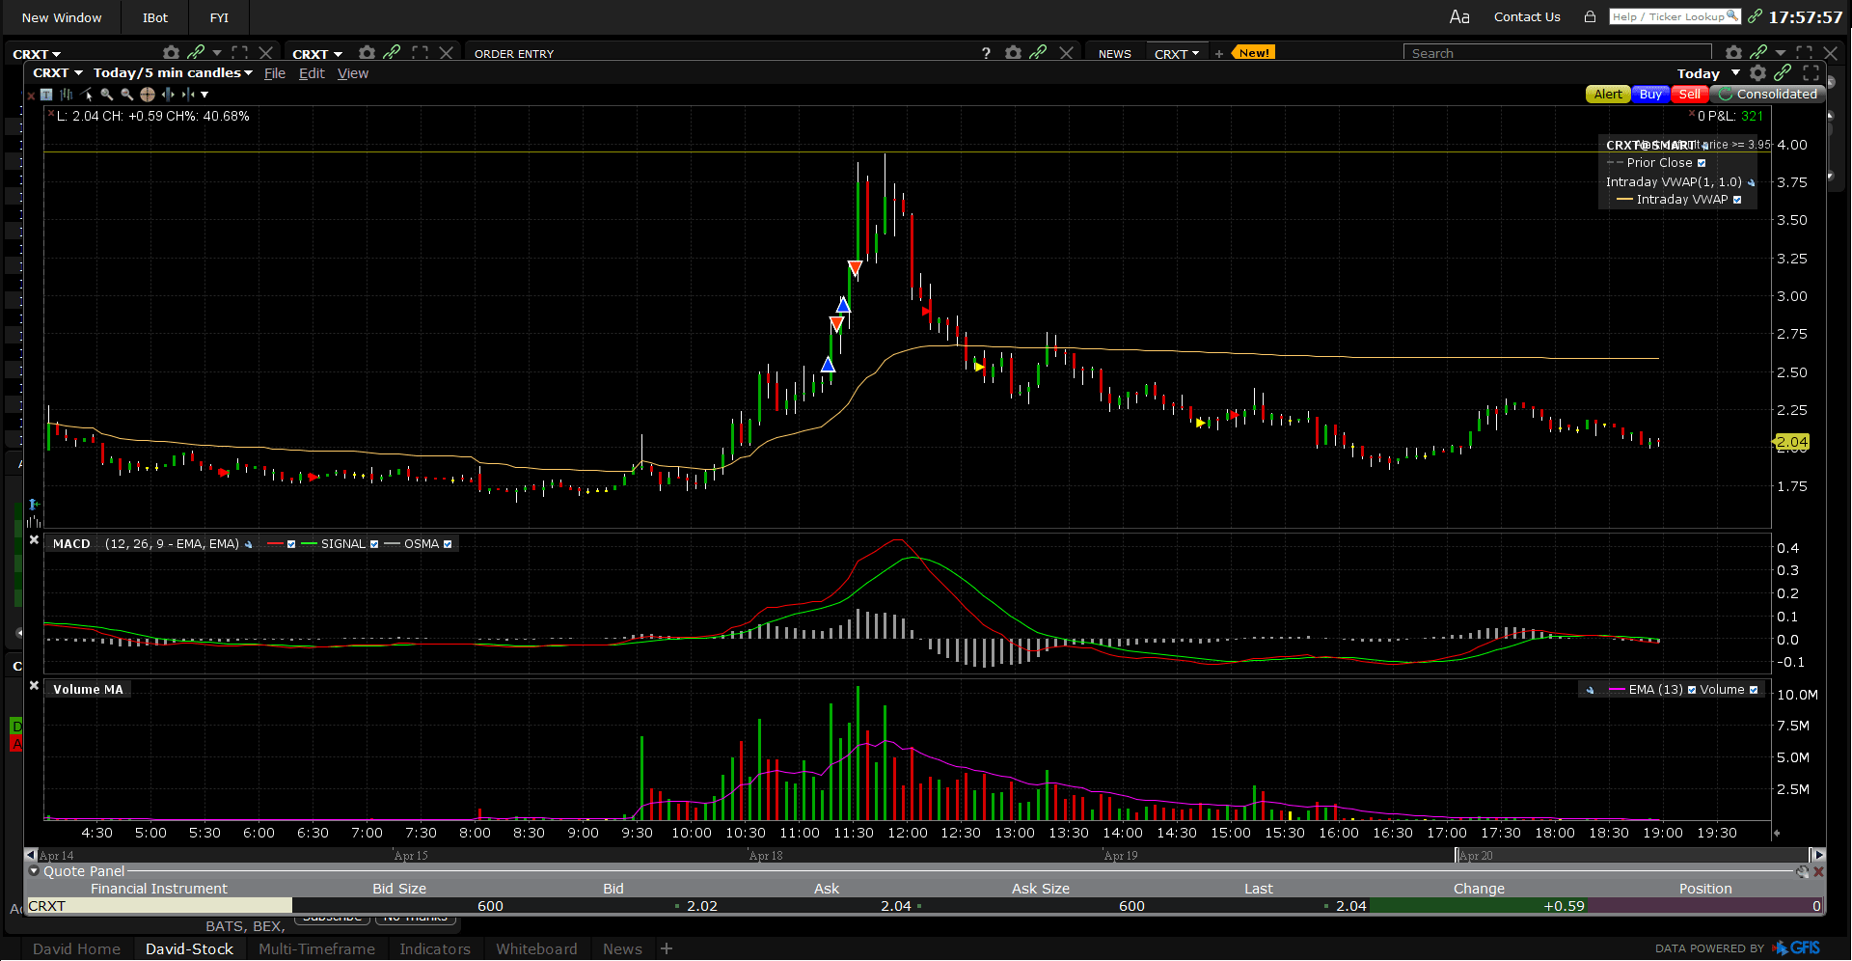The height and width of the screenshot is (961, 1852).
Task: Open the chart View menu
Action: pyautogui.click(x=352, y=73)
